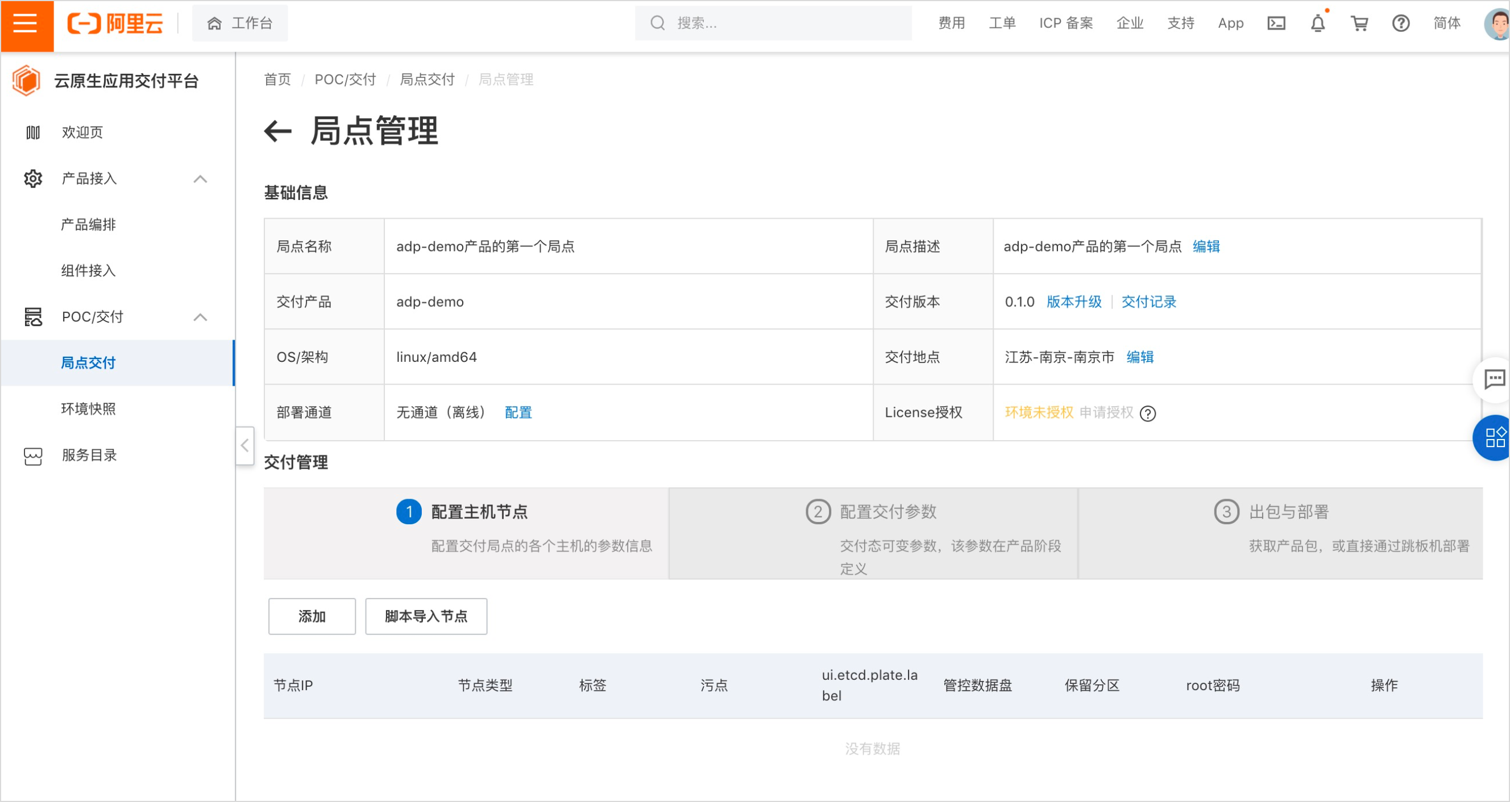
Task: Select step 1 配置主机节点
Action: tap(466, 534)
